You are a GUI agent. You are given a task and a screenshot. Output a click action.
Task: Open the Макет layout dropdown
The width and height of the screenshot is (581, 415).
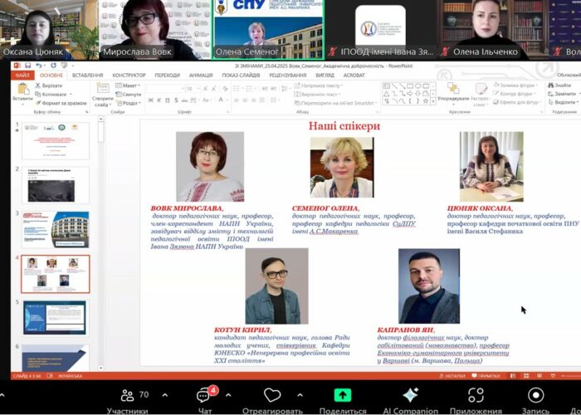pos(129,85)
